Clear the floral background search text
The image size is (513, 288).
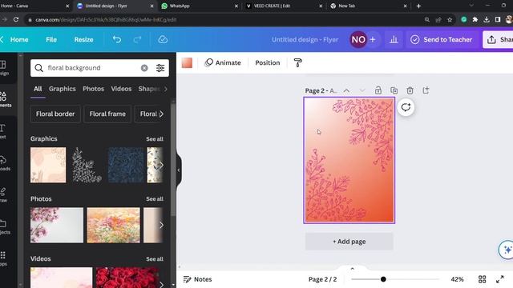pos(144,68)
